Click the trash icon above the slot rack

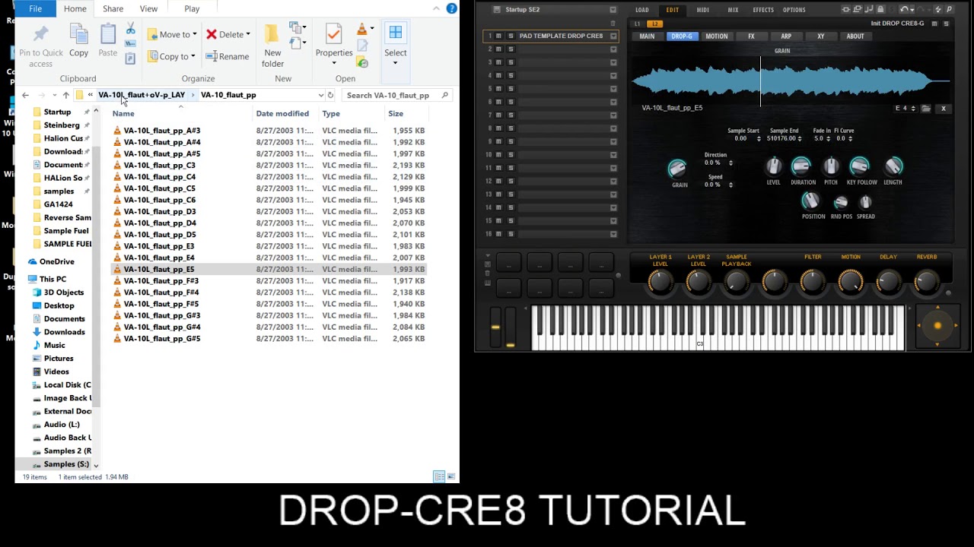(x=613, y=24)
